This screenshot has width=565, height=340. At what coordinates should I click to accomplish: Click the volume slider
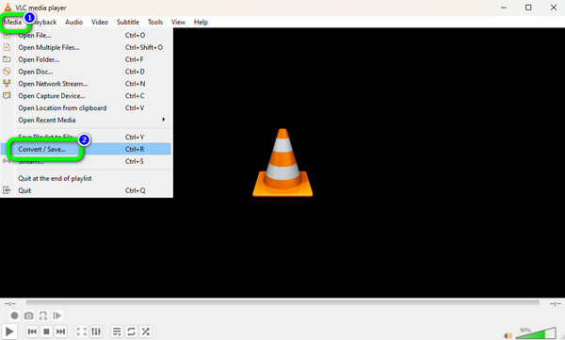pos(536,333)
